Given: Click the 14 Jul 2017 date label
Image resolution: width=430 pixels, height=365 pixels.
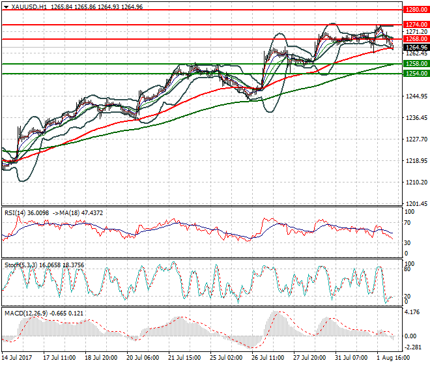Looking at the screenshot, I should pos(17,358).
